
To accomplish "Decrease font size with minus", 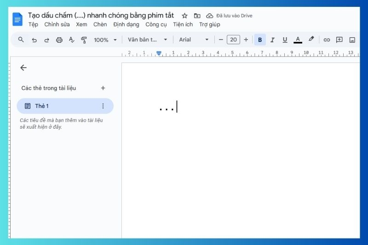I will pos(221,40).
